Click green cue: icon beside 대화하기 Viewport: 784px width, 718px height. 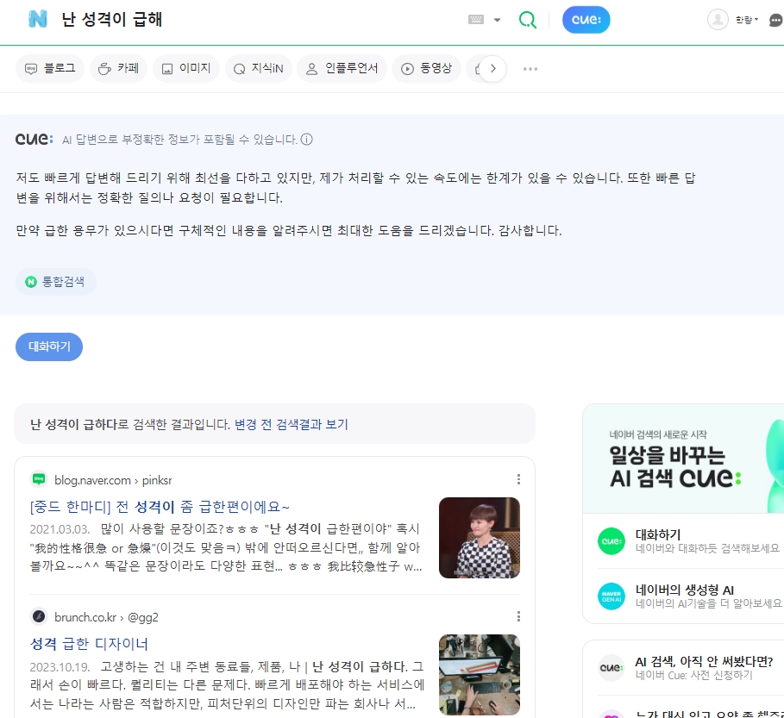point(611,541)
